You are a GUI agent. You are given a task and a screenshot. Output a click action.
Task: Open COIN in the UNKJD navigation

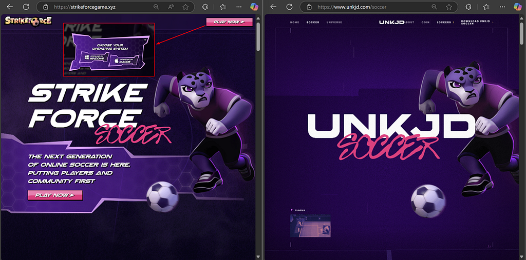(x=425, y=23)
